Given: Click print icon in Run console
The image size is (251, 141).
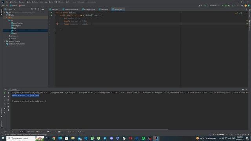Looking at the screenshot, I should pos(9,107).
